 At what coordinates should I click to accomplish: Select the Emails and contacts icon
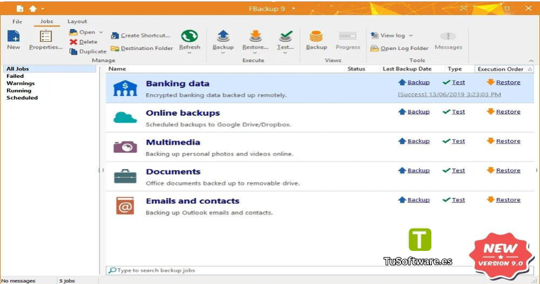[x=125, y=206]
